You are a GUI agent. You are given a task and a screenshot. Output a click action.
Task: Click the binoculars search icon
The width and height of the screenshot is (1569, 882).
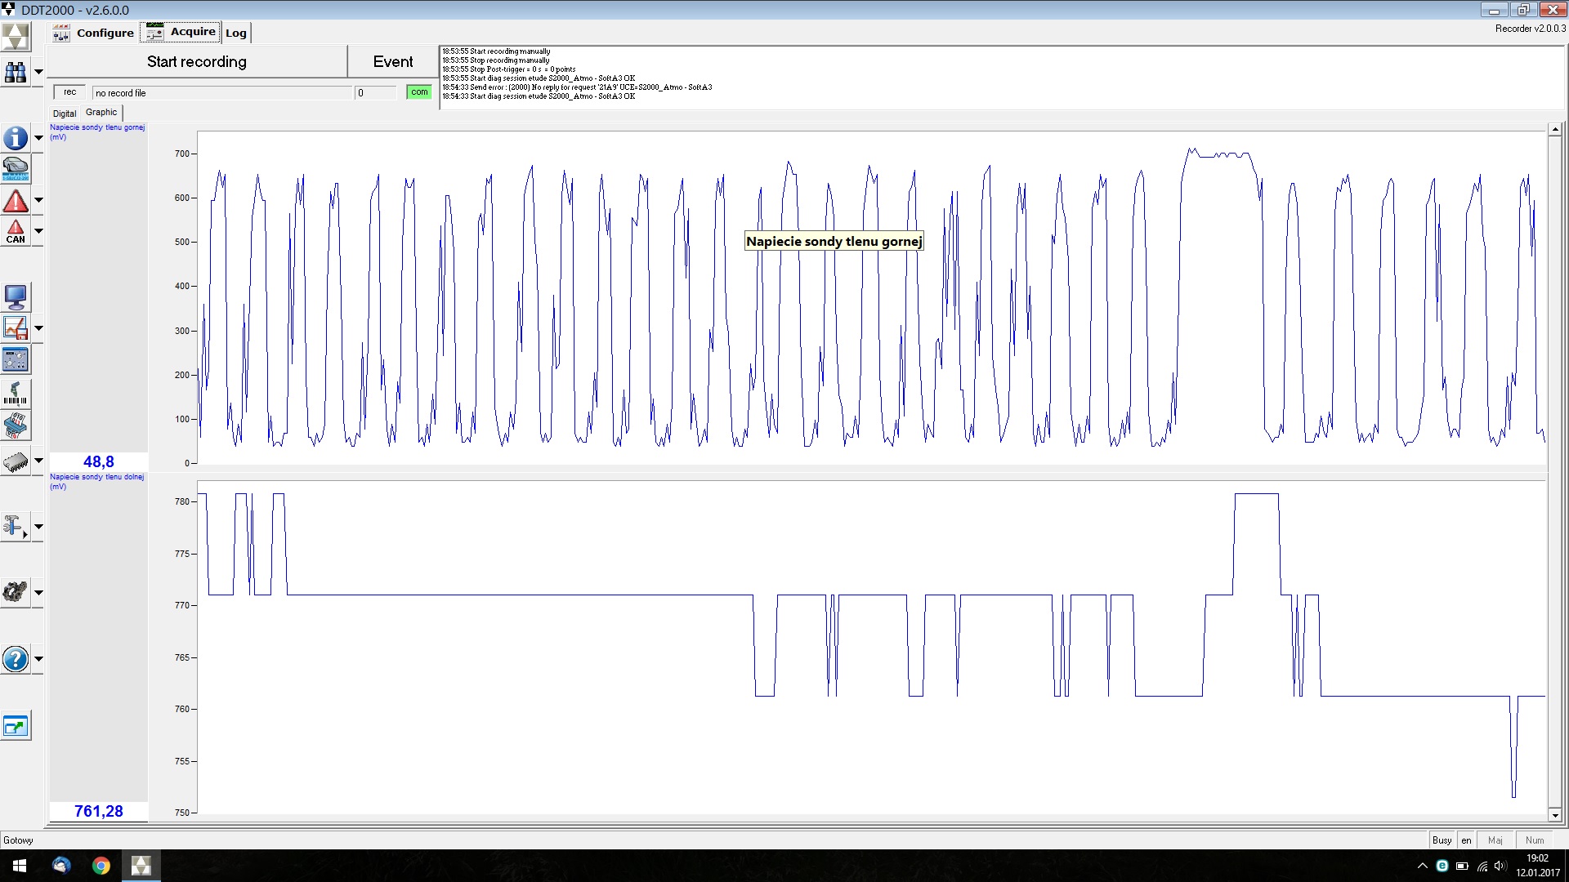16,72
